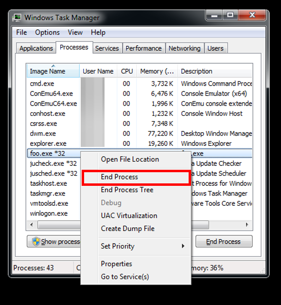Click the right scrollbar arrow
The width and height of the screenshot is (281, 305).
247,225
